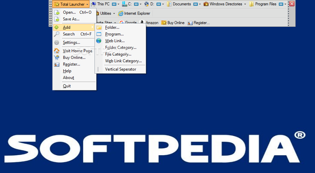This screenshot has height=173, width=315.
Task: Click the blue list button beside Documents
Action: [195, 4]
